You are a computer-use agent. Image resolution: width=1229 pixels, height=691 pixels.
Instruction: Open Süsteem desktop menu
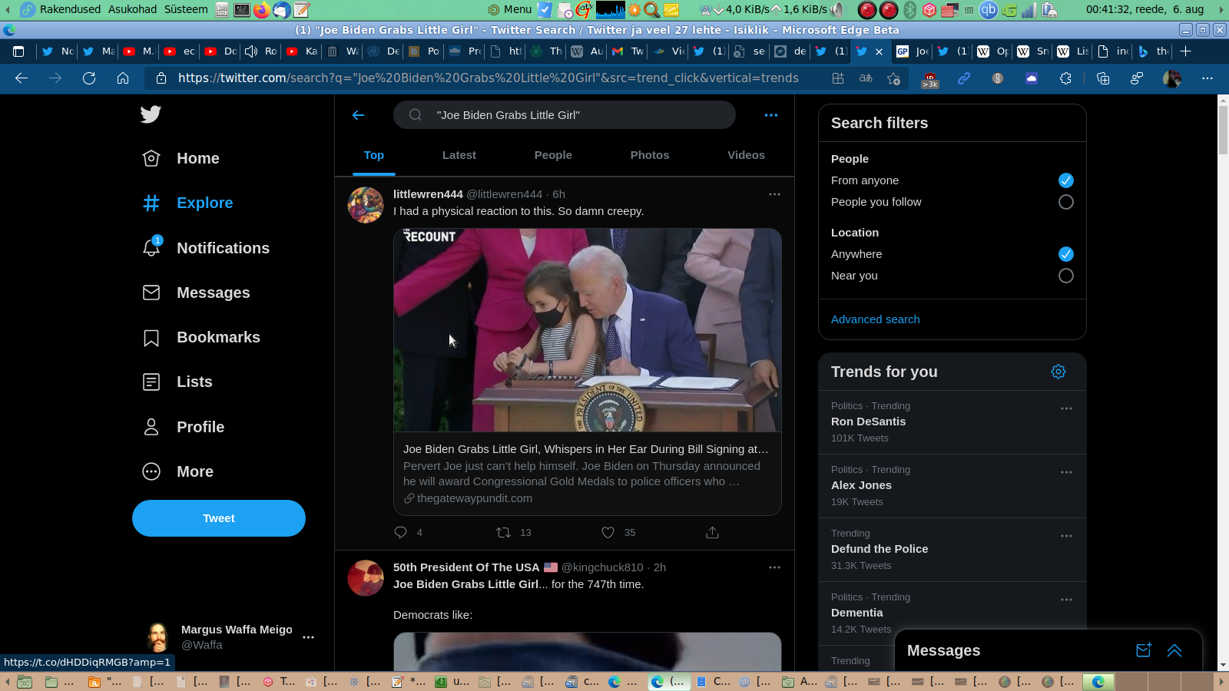[x=186, y=9]
